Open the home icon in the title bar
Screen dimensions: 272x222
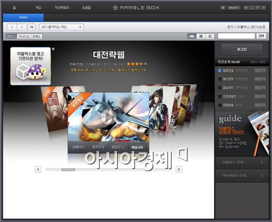click(223, 7)
